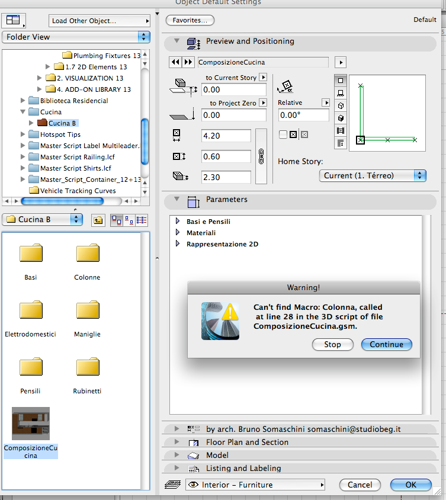Click the go up one folder icon
Image resolution: width=446 pixels, height=500 pixels.
click(x=98, y=220)
